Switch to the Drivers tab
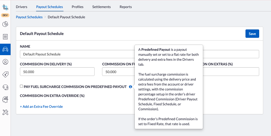 (x=21, y=7)
